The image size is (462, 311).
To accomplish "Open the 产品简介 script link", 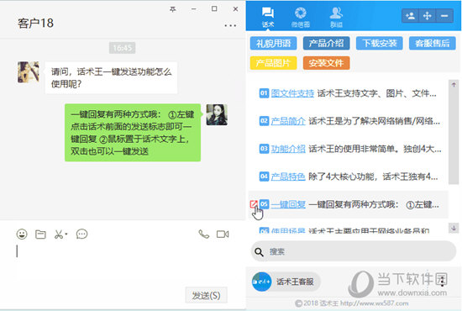I will tap(288, 121).
